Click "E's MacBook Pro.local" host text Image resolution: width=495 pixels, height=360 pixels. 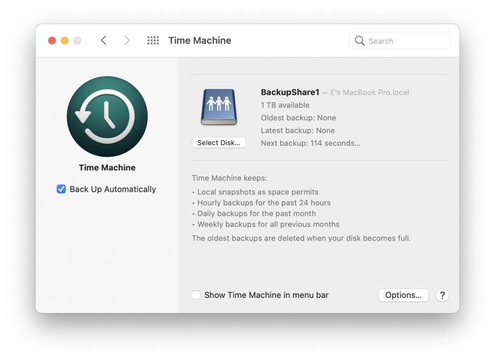point(369,93)
